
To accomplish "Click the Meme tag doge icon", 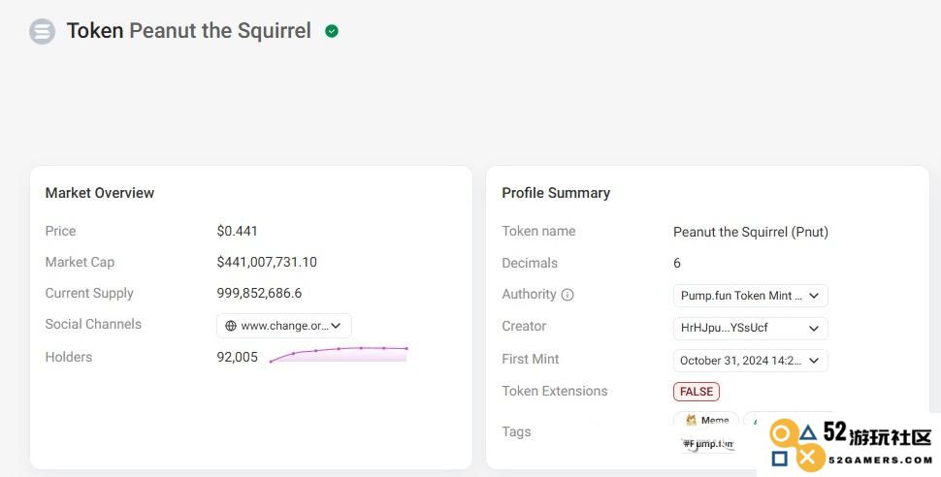I will [691, 420].
